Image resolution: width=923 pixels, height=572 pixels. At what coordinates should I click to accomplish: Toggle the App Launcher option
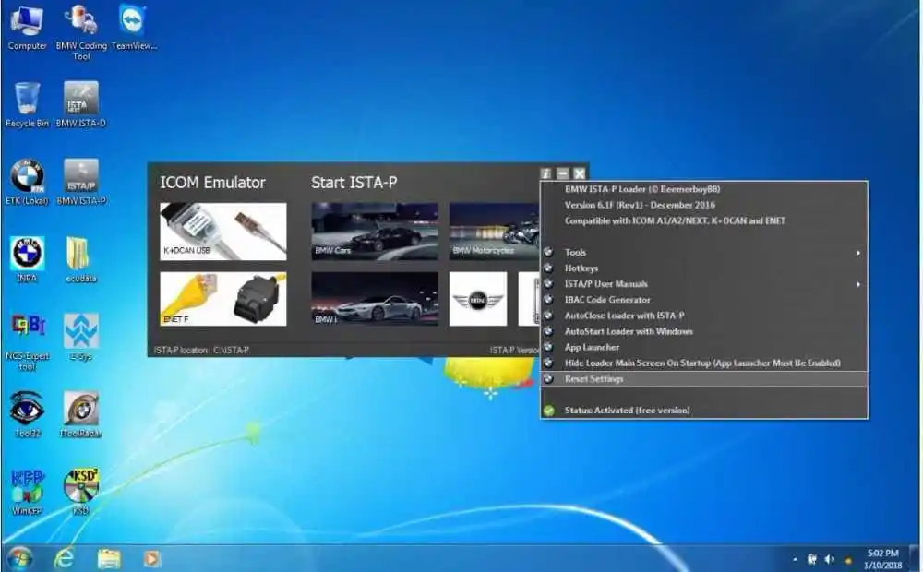[704, 348]
